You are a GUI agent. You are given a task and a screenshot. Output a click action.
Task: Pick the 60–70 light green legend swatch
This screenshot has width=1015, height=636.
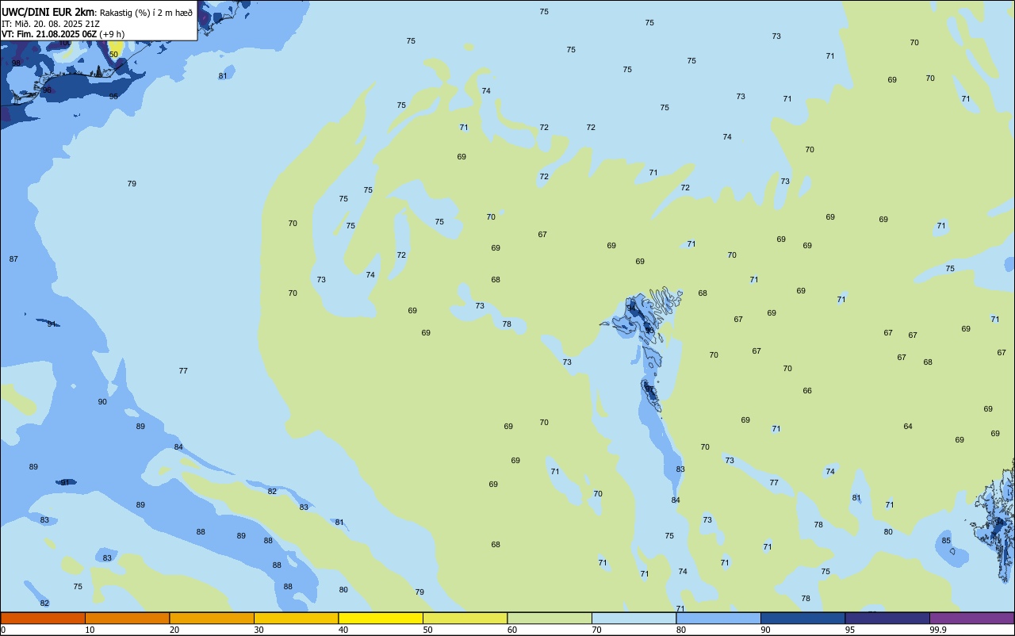550,618
